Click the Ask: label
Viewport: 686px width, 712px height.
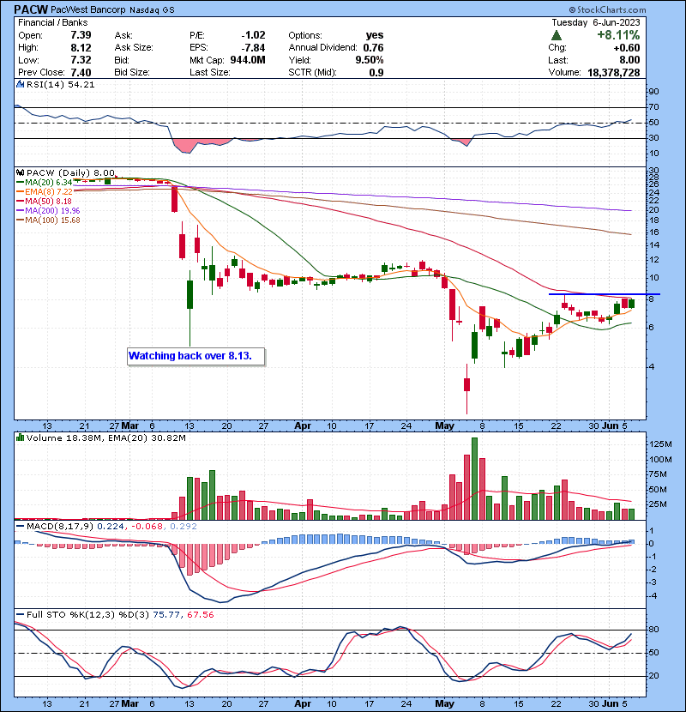[x=123, y=35]
